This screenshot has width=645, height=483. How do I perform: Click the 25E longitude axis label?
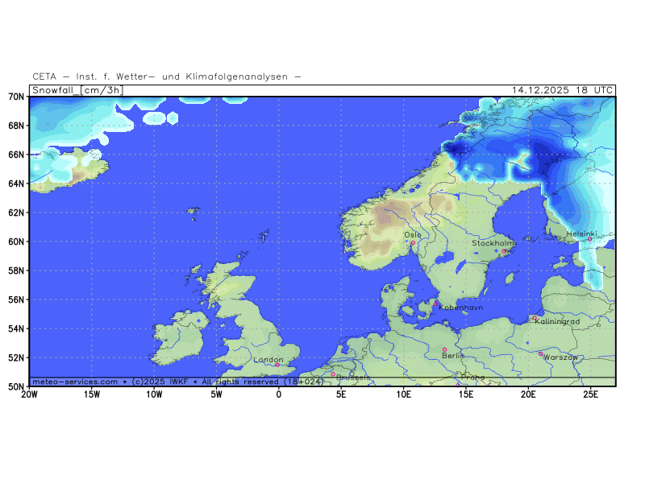[590, 394]
